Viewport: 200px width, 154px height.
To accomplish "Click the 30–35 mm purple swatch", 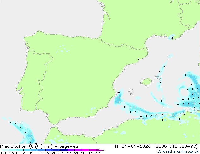I will pos(71,150).
